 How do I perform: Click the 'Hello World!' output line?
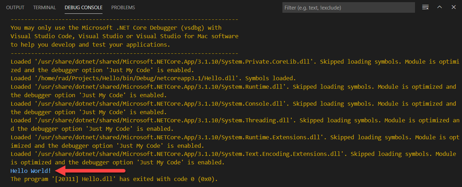tap(31, 171)
